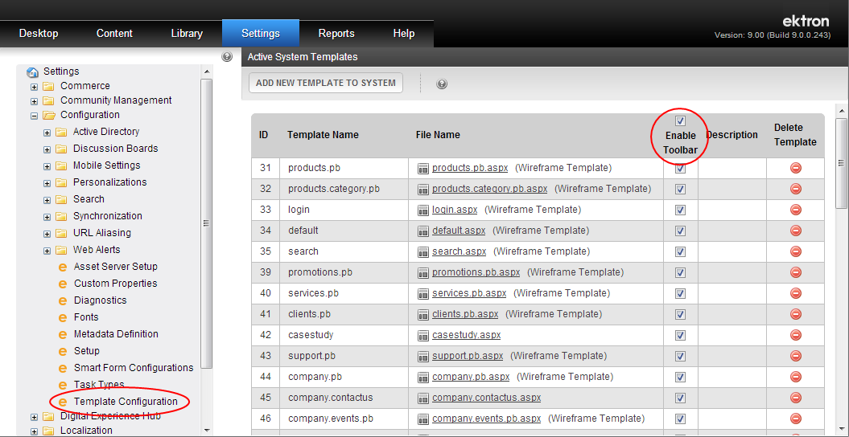This screenshot has height=437, width=849.
Task: Toggle the Enable Toolbar header checkbox
Action: coord(681,121)
